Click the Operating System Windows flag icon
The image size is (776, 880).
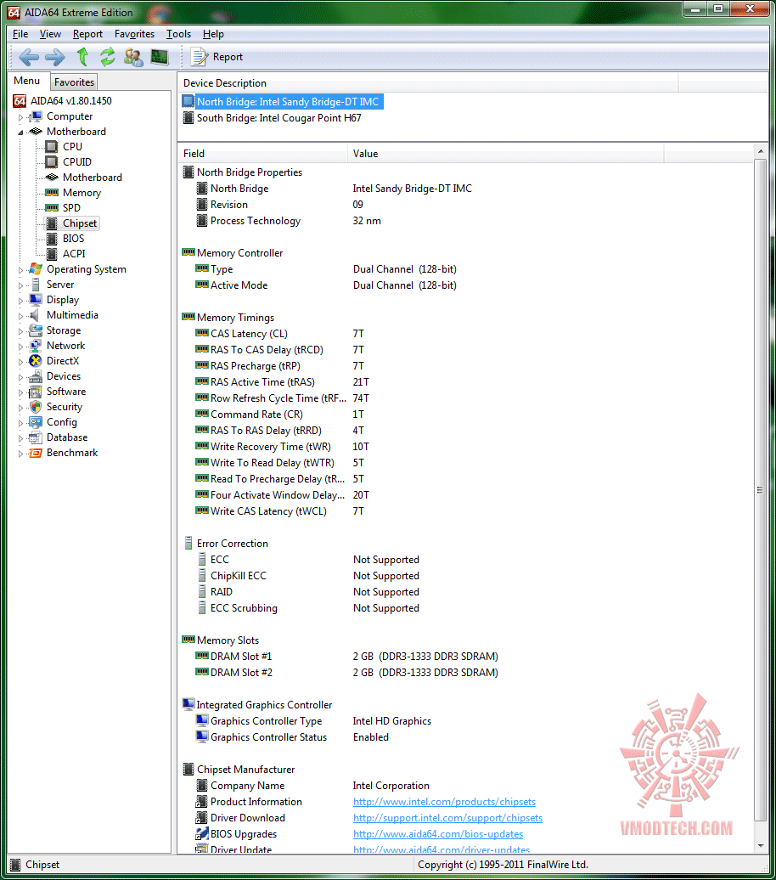pos(36,268)
